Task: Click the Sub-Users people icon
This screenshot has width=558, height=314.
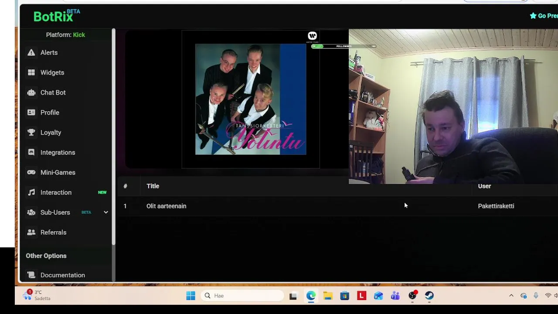Action: coord(31,212)
